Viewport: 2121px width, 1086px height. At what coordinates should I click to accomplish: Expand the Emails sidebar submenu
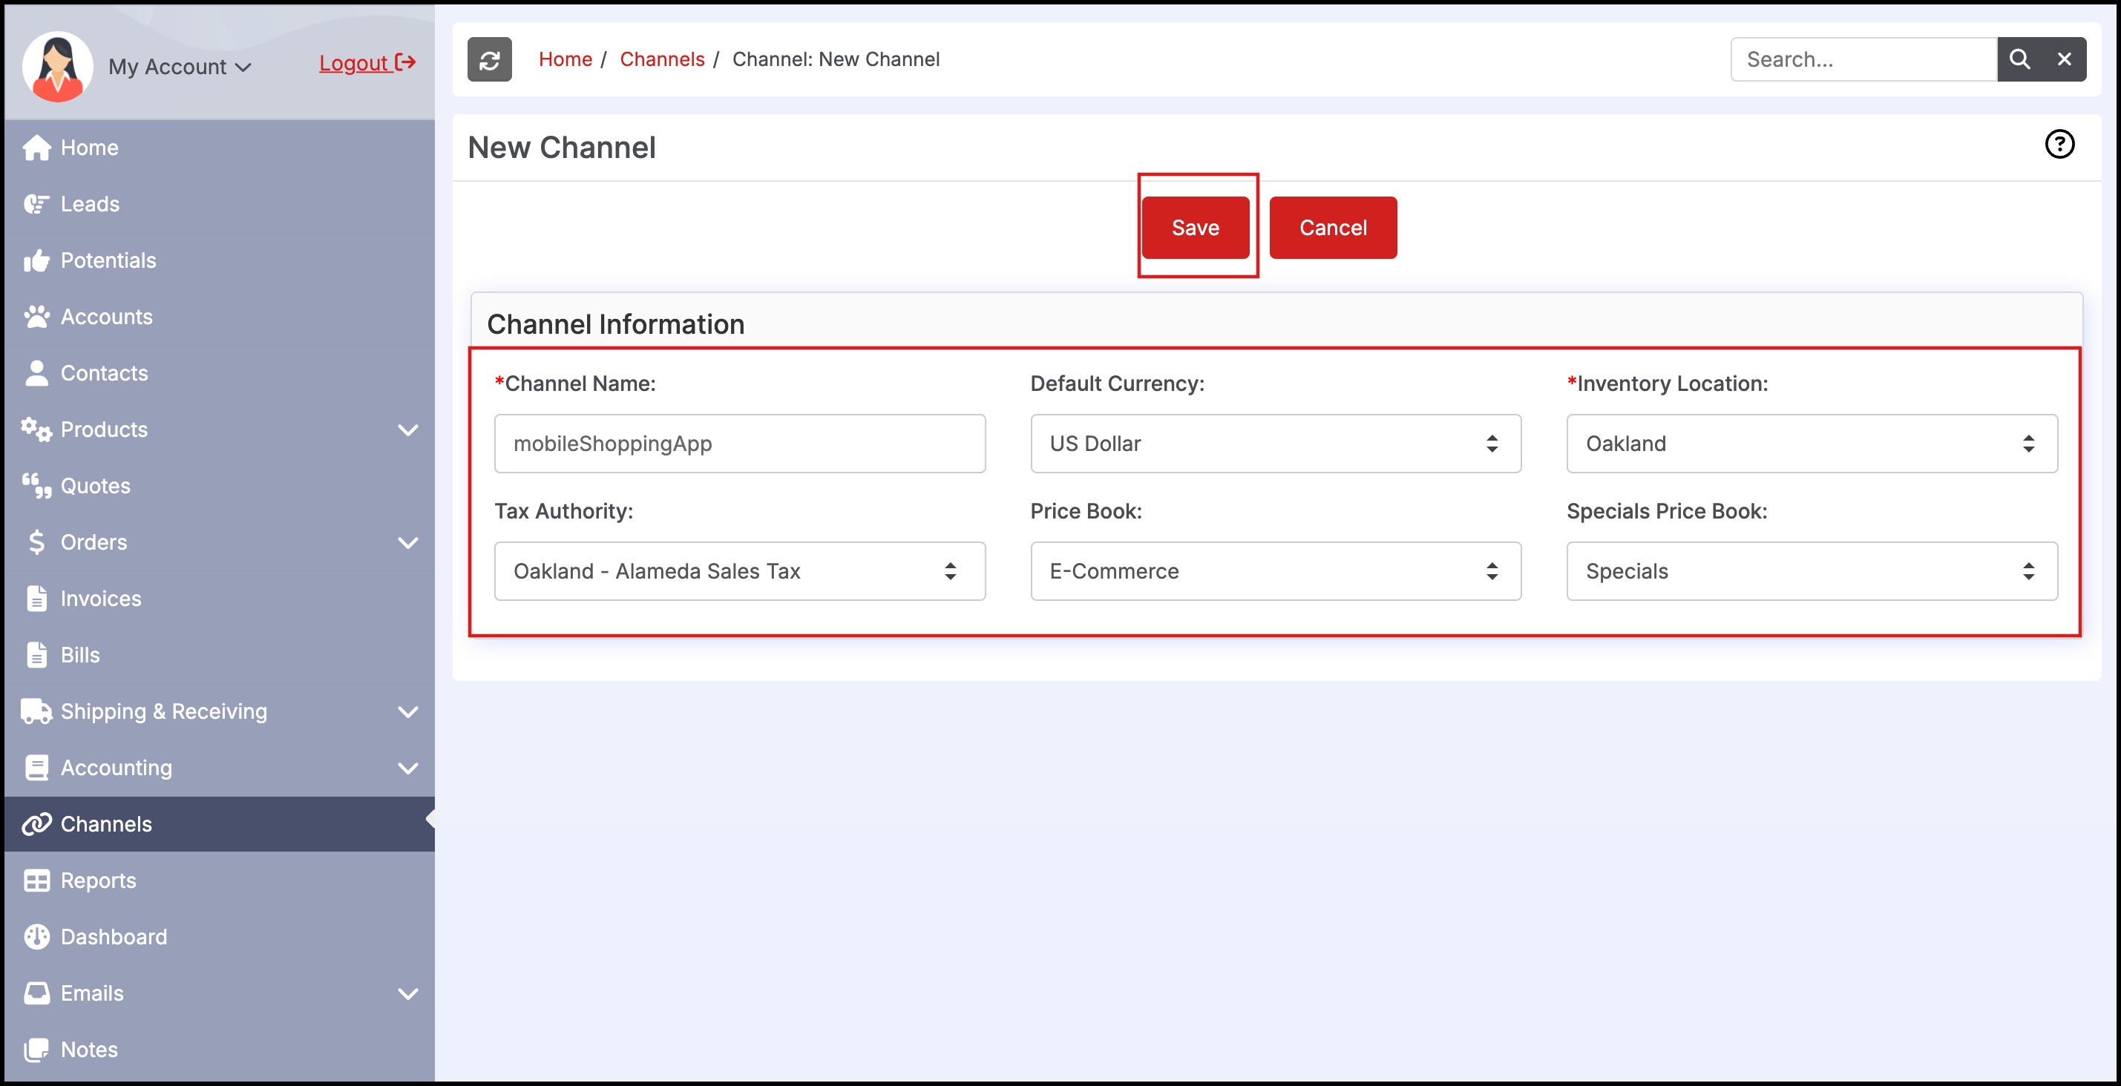(x=407, y=993)
